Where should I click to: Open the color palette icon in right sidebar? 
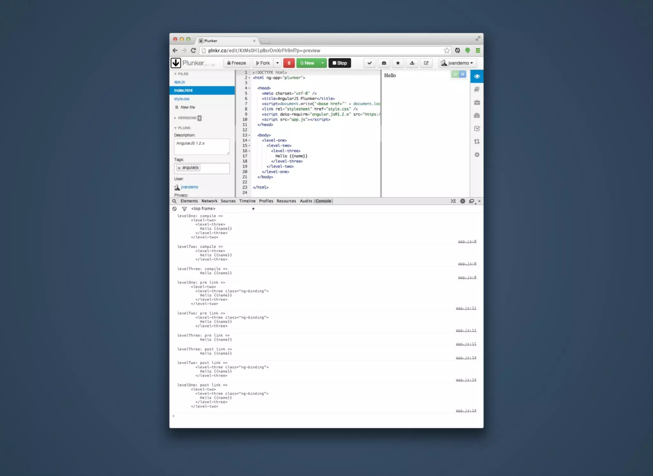(x=477, y=116)
